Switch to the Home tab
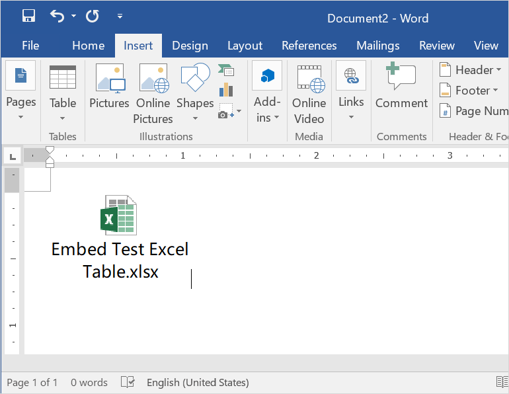Viewport: 509px width, 394px height. 89,46
